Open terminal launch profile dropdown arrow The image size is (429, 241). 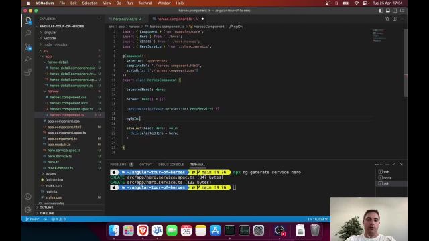pyautogui.click(x=381, y=165)
